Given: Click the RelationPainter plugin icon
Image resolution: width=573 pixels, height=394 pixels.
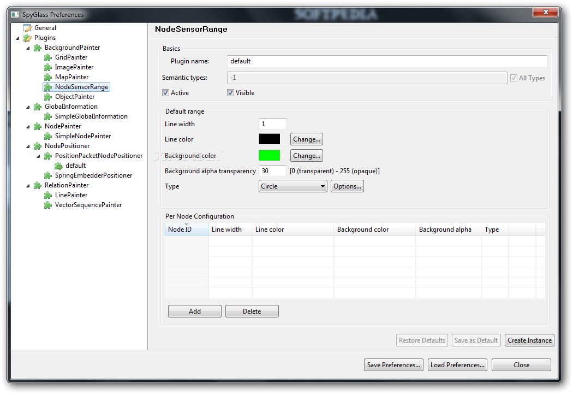Looking at the screenshot, I should [37, 186].
